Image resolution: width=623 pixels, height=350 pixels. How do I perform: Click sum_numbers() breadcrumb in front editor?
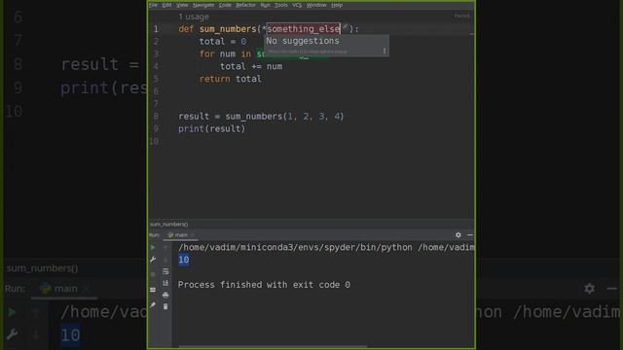[x=168, y=225]
